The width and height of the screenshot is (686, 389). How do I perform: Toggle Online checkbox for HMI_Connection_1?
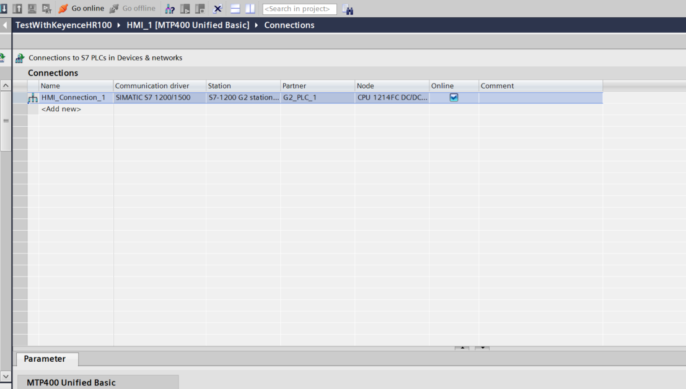[x=454, y=97]
